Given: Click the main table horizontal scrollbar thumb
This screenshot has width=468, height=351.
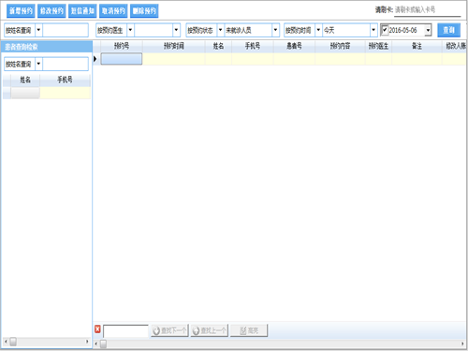Looking at the screenshot, I should pyautogui.click(x=103, y=344).
